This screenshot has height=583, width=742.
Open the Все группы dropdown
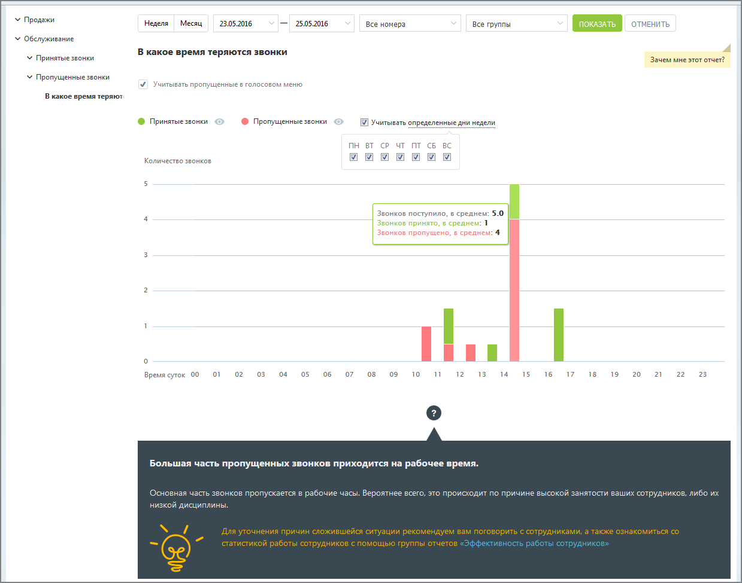click(517, 23)
